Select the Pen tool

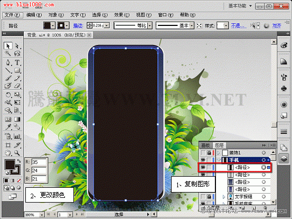tap(8, 62)
